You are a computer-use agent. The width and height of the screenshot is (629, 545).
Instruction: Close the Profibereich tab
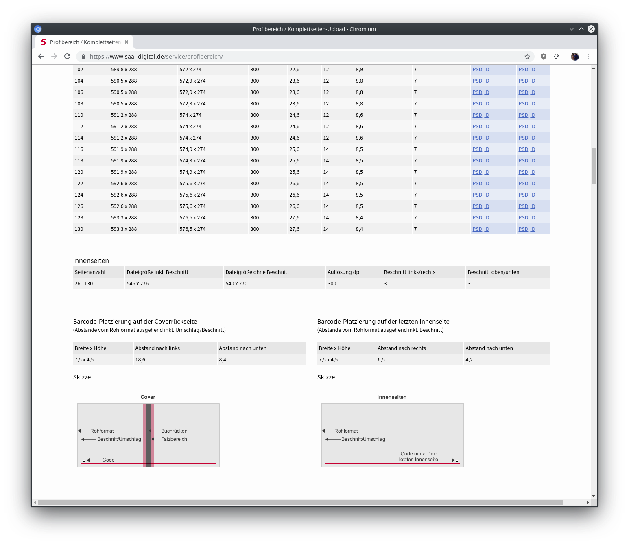(127, 42)
